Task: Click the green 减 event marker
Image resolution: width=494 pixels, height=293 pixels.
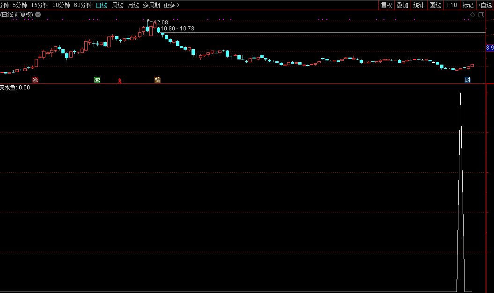Action: pos(97,80)
